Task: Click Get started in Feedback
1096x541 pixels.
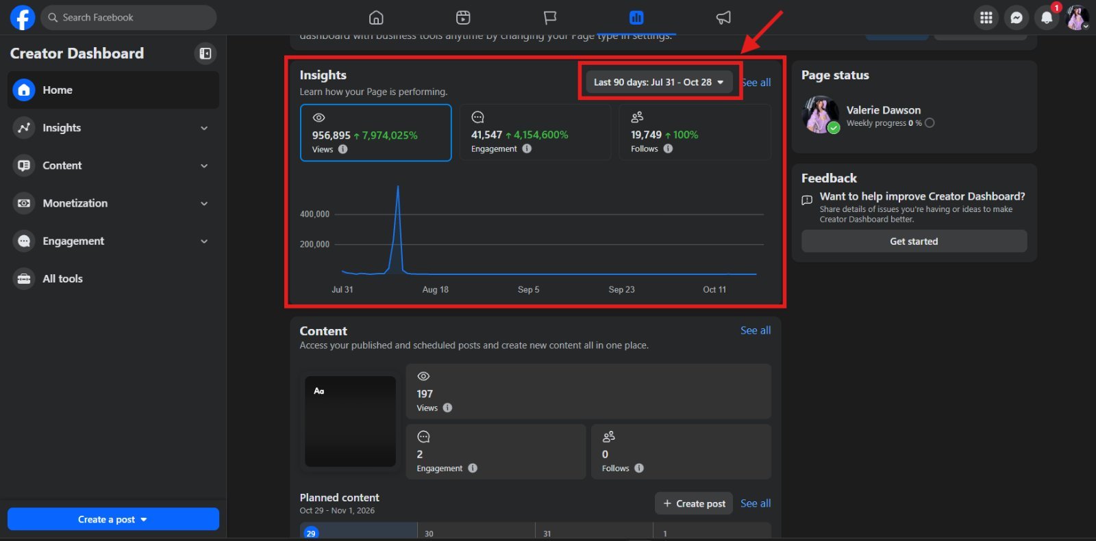Action: (x=914, y=241)
